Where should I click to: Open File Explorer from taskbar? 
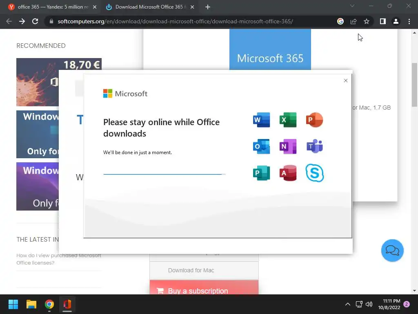click(31, 304)
